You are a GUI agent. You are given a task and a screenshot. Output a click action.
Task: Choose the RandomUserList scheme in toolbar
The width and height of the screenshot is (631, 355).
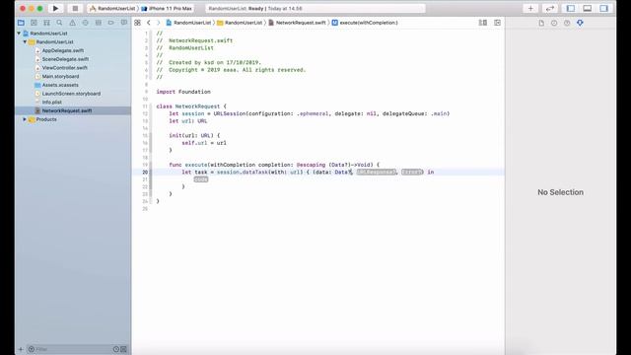click(112, 9)
